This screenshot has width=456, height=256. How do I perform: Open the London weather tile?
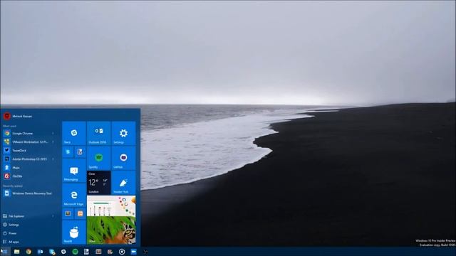click(98, 183)
